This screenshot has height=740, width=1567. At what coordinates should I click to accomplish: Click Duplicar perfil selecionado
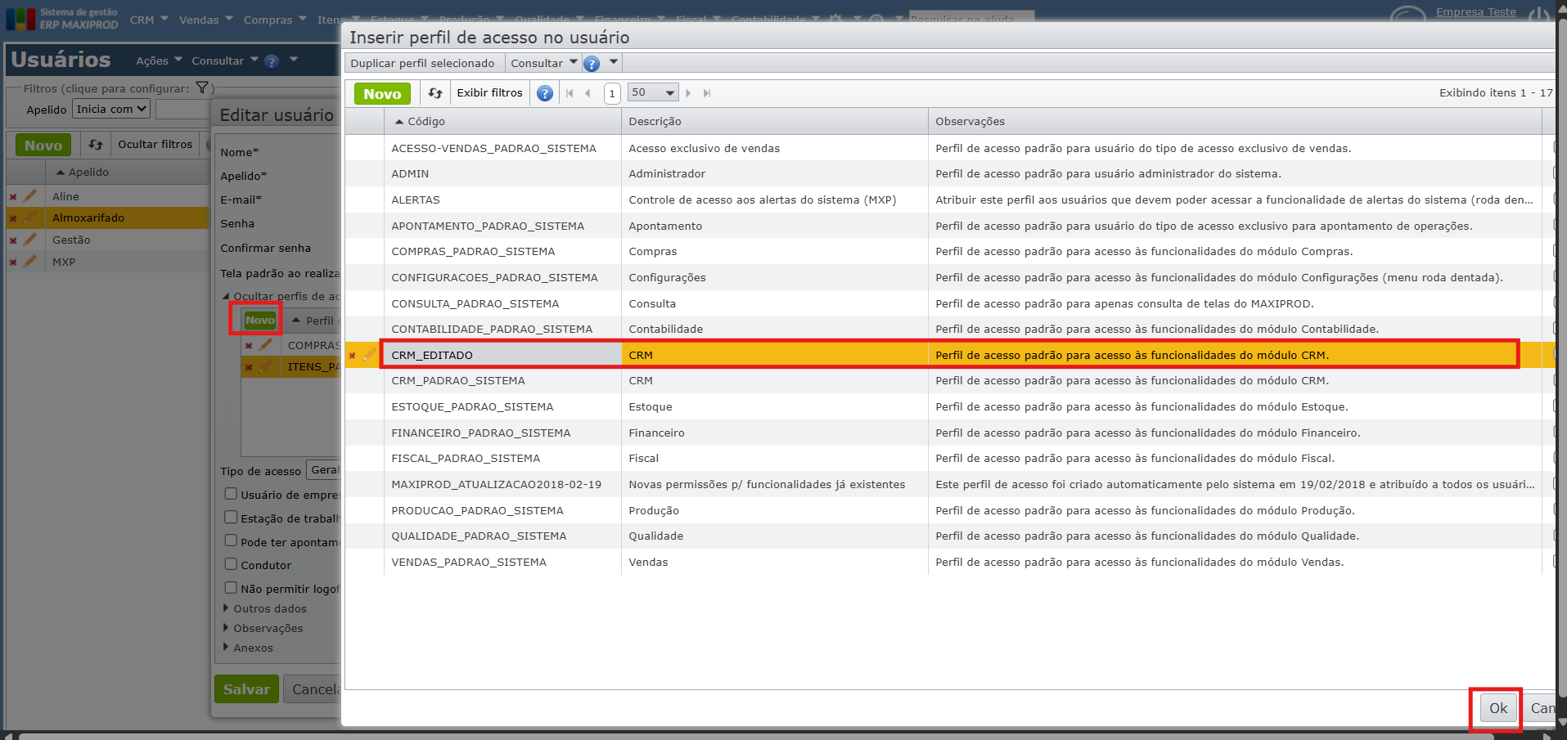tap(422, 63)
